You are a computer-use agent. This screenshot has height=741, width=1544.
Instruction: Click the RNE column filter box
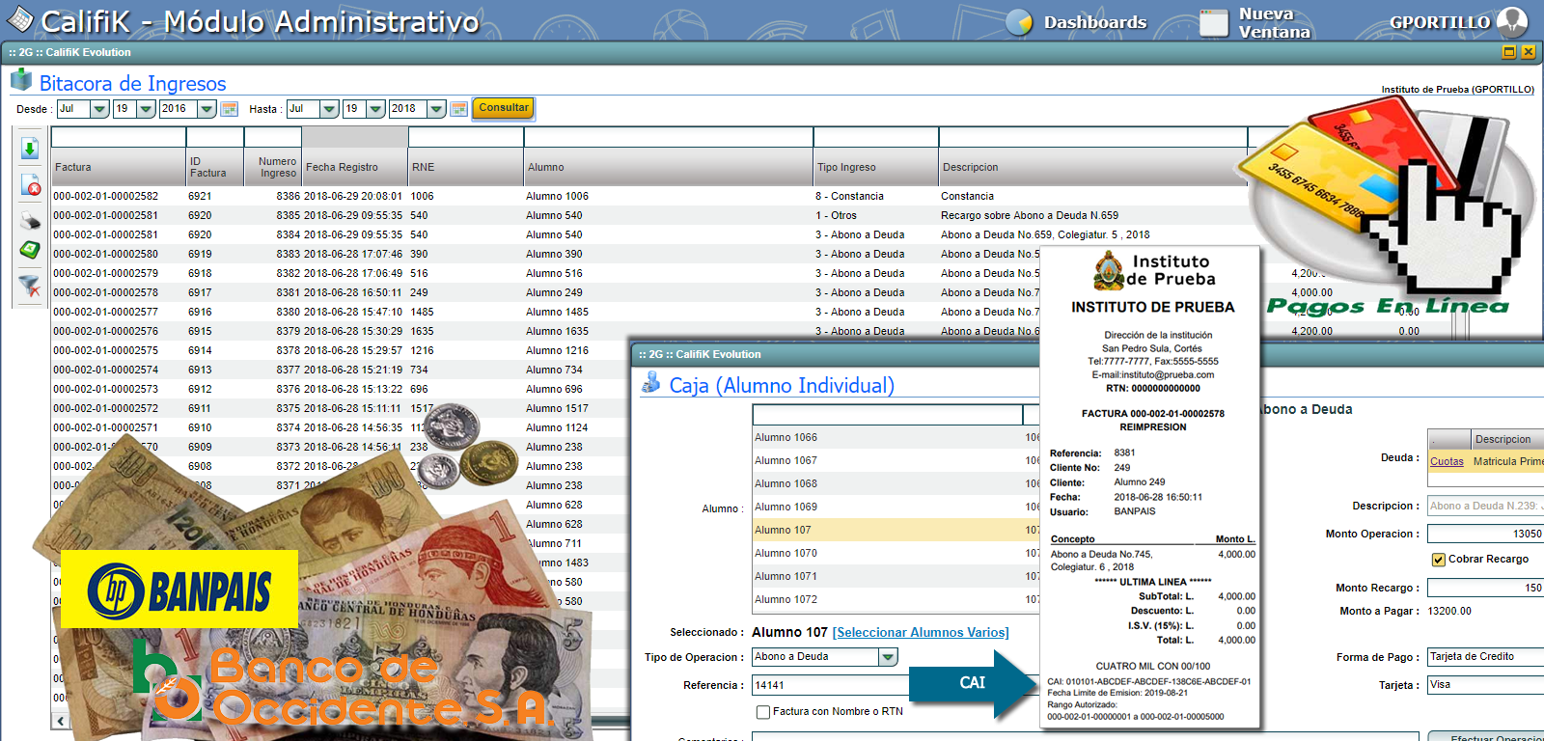466,137
